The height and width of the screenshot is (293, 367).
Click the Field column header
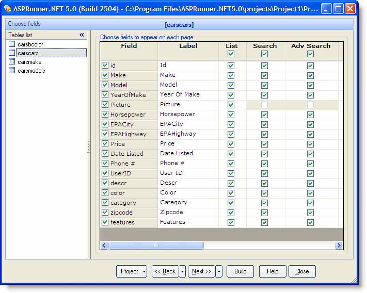click(129, 51)
